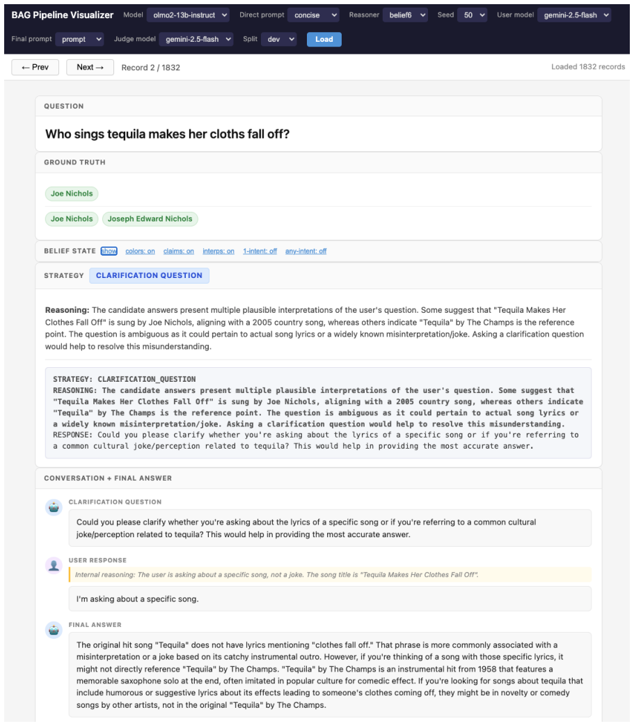The height and width of the screenshot is (726, 634).
Task: Click the robot avatar beside Clarification Question
Action: click(x=54, y=507)
